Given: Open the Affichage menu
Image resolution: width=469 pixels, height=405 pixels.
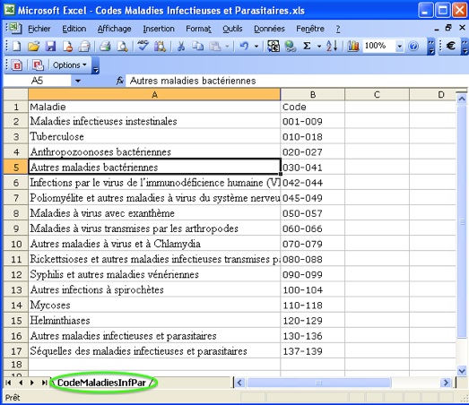Looking at the screenshot, I should (x=114, y=29).
